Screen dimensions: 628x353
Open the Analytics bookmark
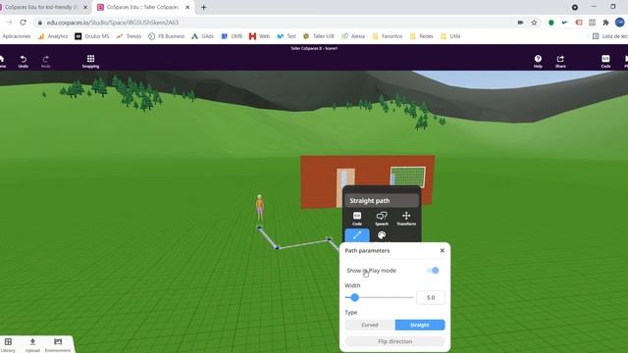[x=53, y=36]
